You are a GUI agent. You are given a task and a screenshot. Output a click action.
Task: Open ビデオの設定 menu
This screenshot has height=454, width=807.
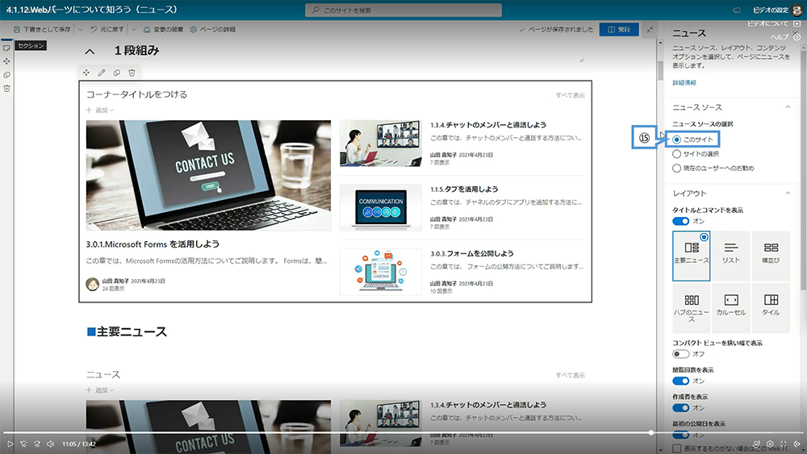click(771, 10)
